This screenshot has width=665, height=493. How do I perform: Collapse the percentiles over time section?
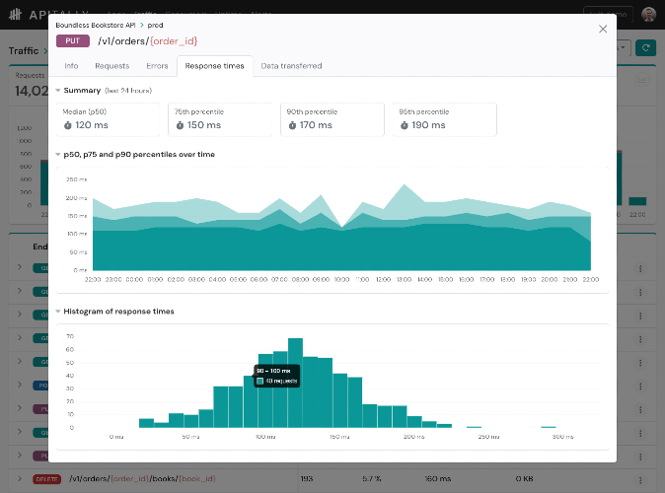coord(57,154)
